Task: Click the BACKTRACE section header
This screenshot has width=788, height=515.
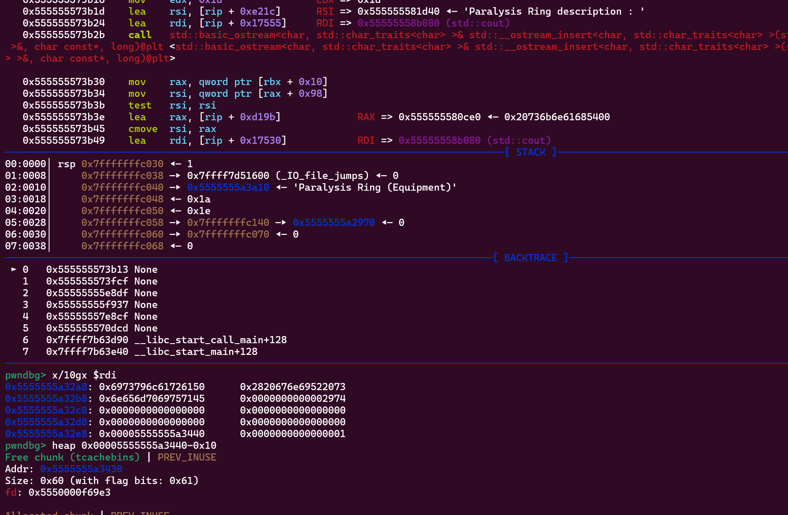Action: click(530, 258)
